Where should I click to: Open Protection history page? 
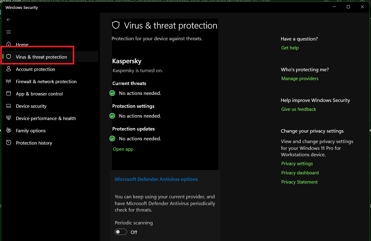pyautogui.click(x=34, y=143)
